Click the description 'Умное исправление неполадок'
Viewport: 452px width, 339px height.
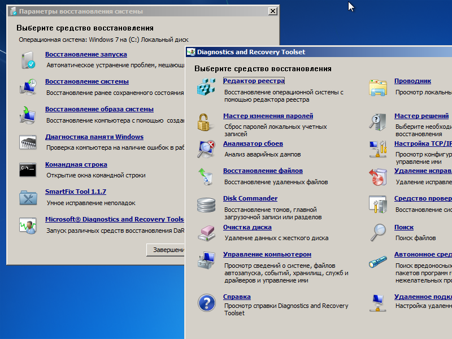click(91, 203)
